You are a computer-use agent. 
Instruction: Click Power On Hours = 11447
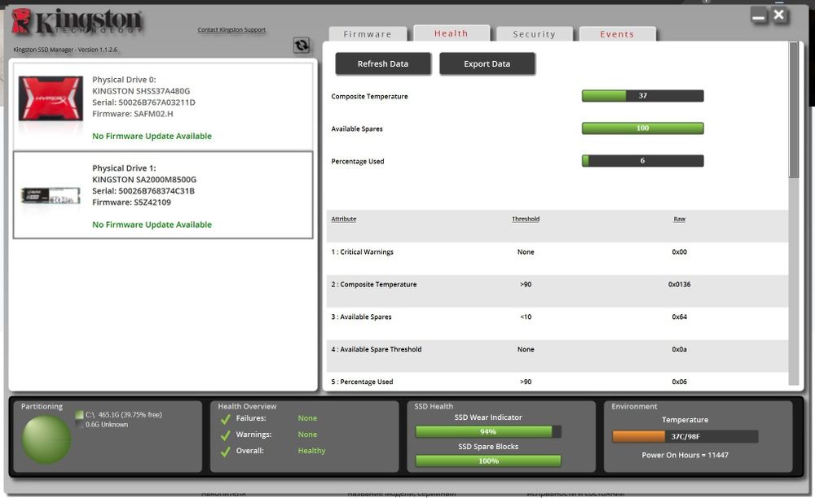[x=685, y=455]
